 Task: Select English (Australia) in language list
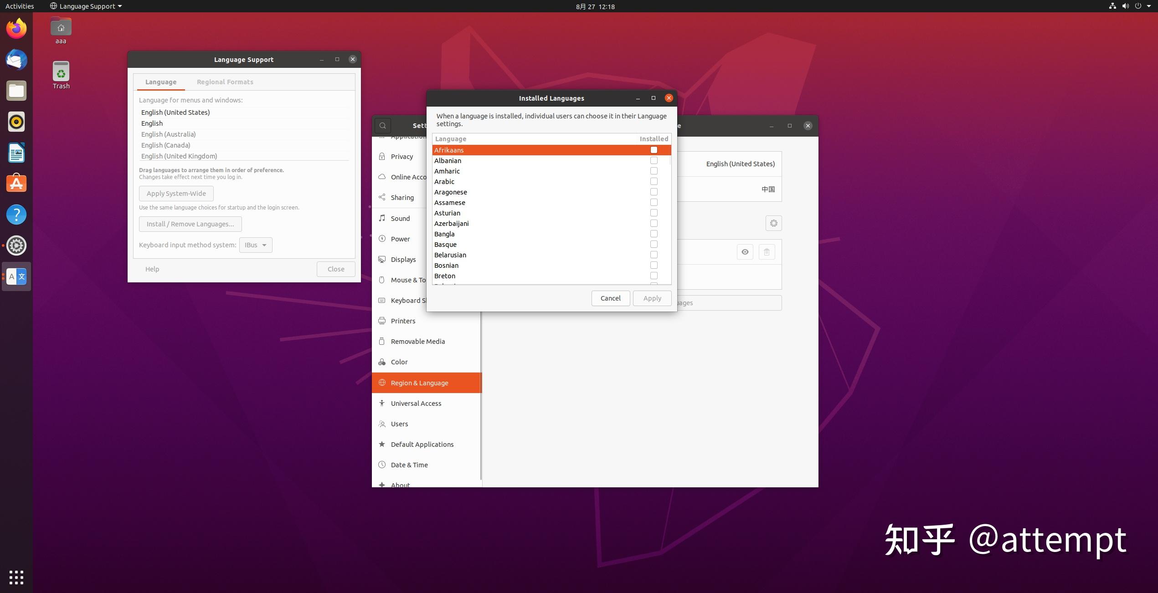pos(168,134)
